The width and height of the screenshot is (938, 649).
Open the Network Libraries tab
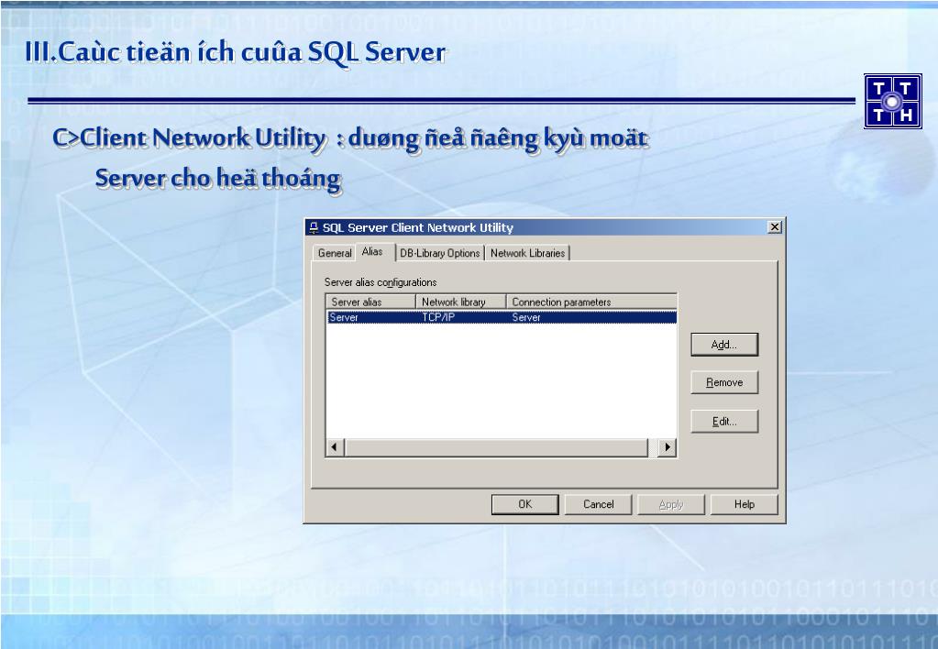pos(527,253)
